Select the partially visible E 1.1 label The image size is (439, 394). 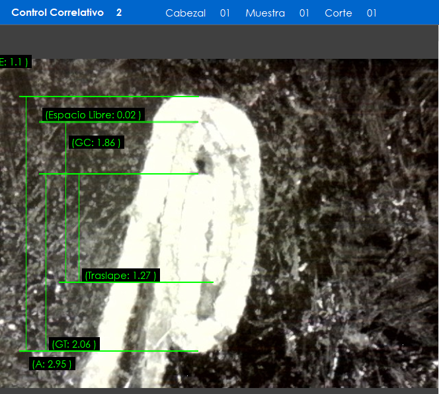coord(15,62)
